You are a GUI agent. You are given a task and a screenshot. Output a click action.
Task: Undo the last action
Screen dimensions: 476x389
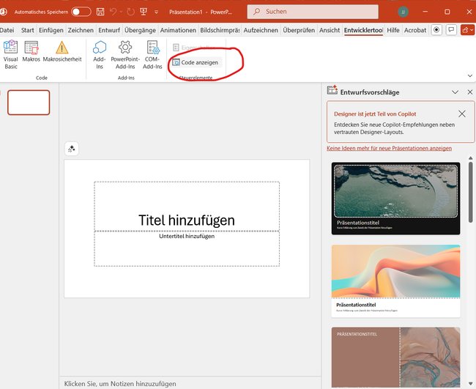(114, 12)
